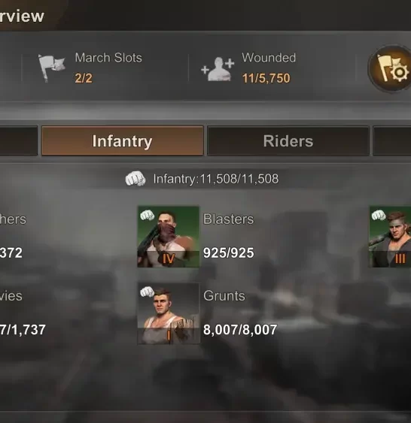Click the 8,007/8,007 Grunts count
The height and width of the screenshot is (423, 411).
click(x=240, y=330)
